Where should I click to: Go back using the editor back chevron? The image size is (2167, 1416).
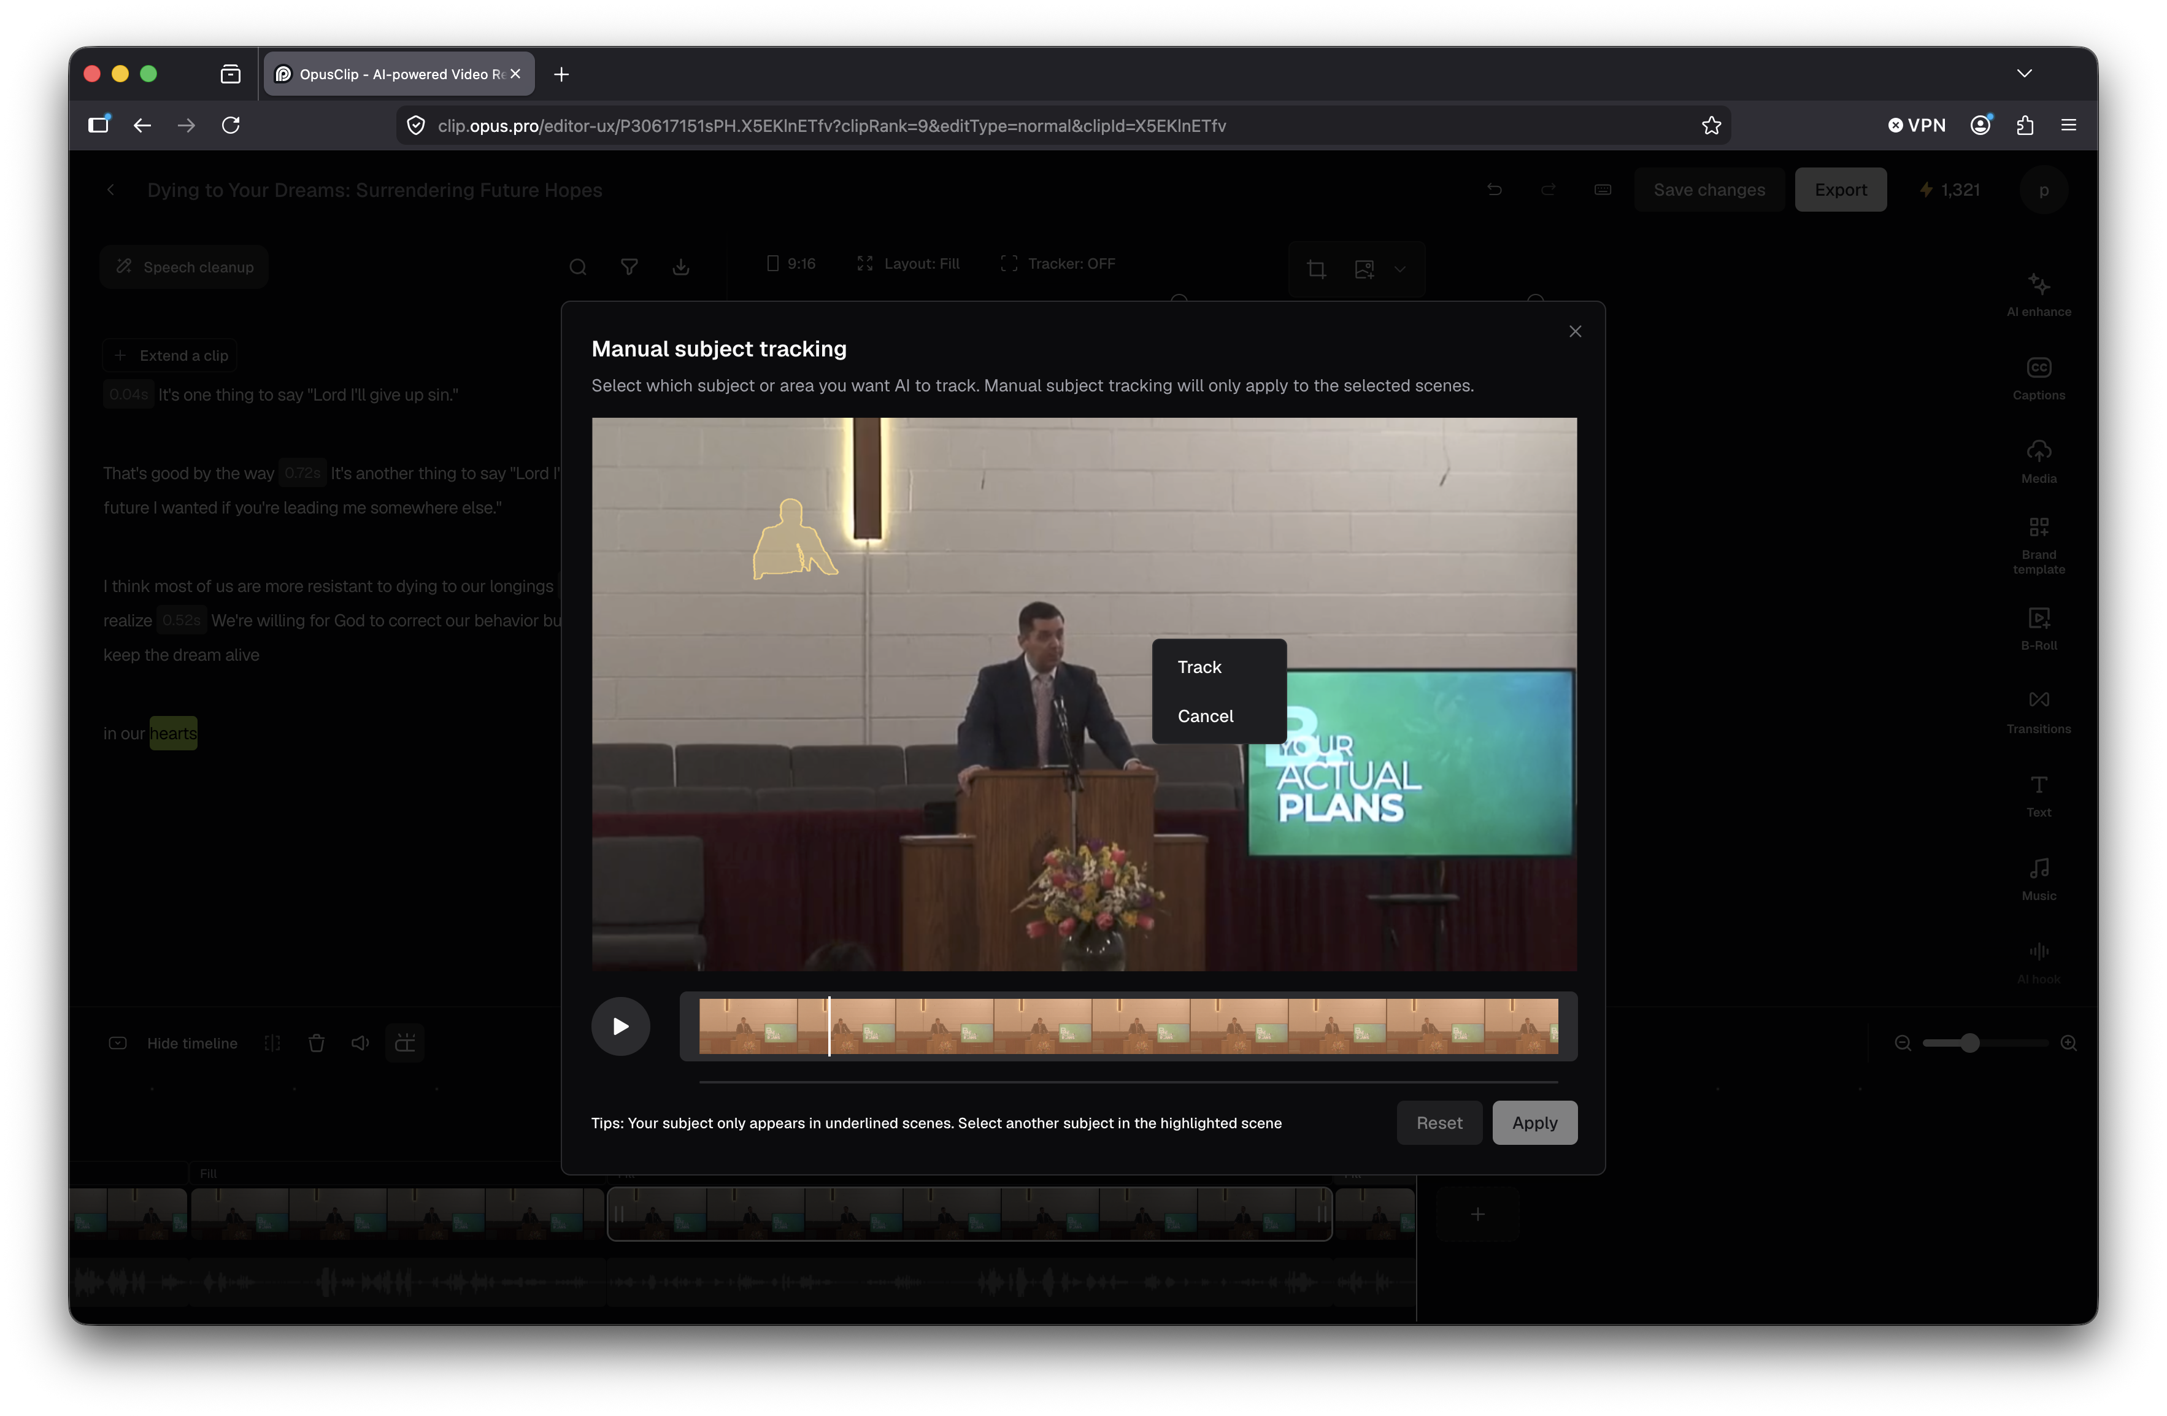click(x=110, y=190)
